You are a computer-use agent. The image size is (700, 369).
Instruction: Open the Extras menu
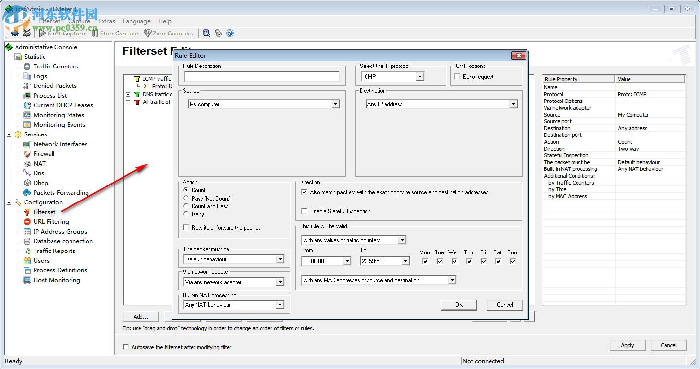point(106,21)
